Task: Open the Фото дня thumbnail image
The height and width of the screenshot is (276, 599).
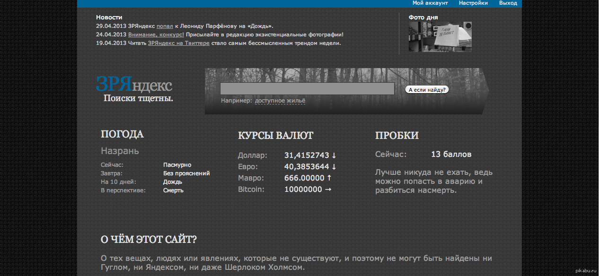Action: coord(440,36)
